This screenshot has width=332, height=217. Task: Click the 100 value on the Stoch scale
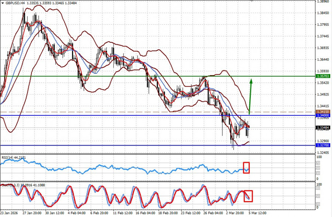pyautogui.click(x=319, y=185)
